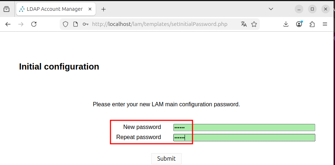Open saved logins key icon
The image size is (335, 165).
[85, 24]
